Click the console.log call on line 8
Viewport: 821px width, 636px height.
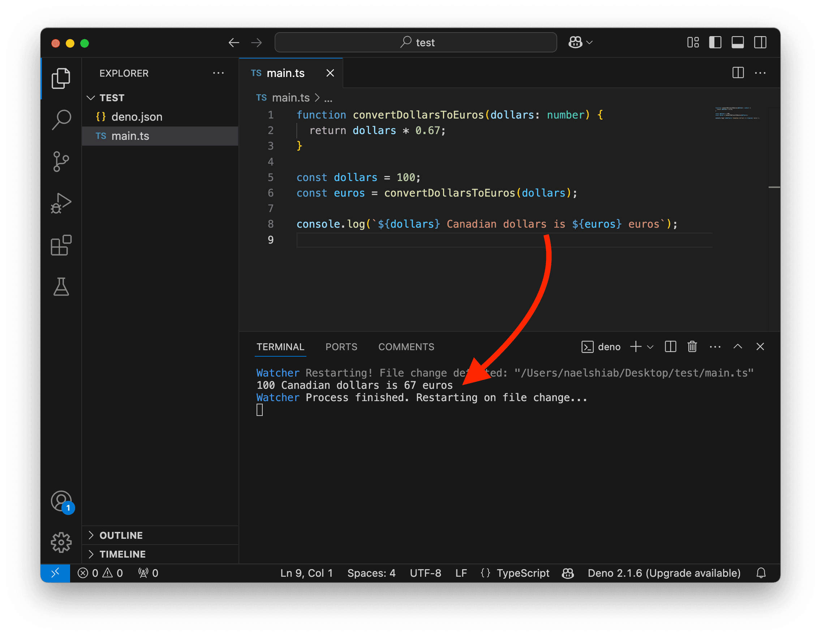330,224
